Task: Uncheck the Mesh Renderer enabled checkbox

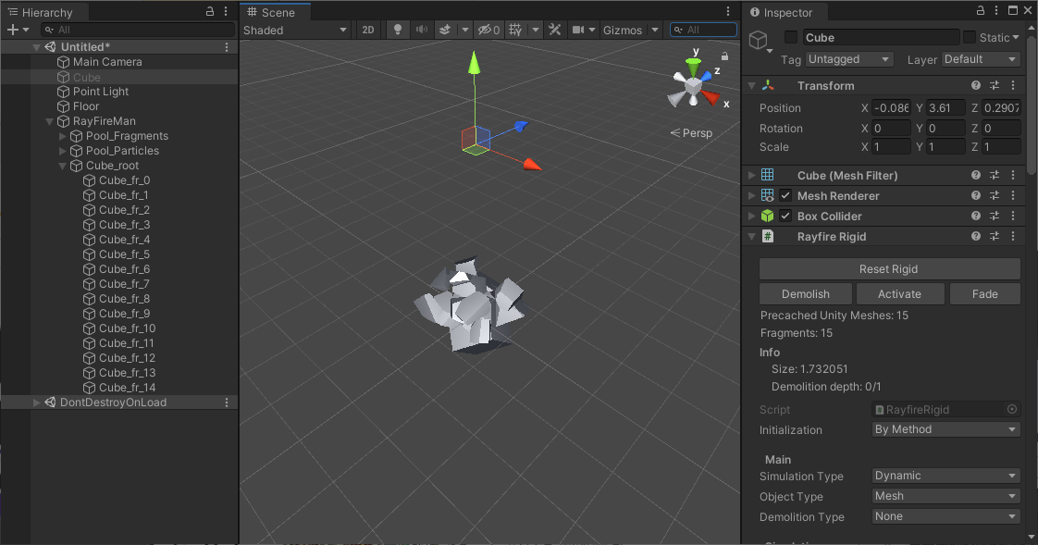Action: point(785,195)
